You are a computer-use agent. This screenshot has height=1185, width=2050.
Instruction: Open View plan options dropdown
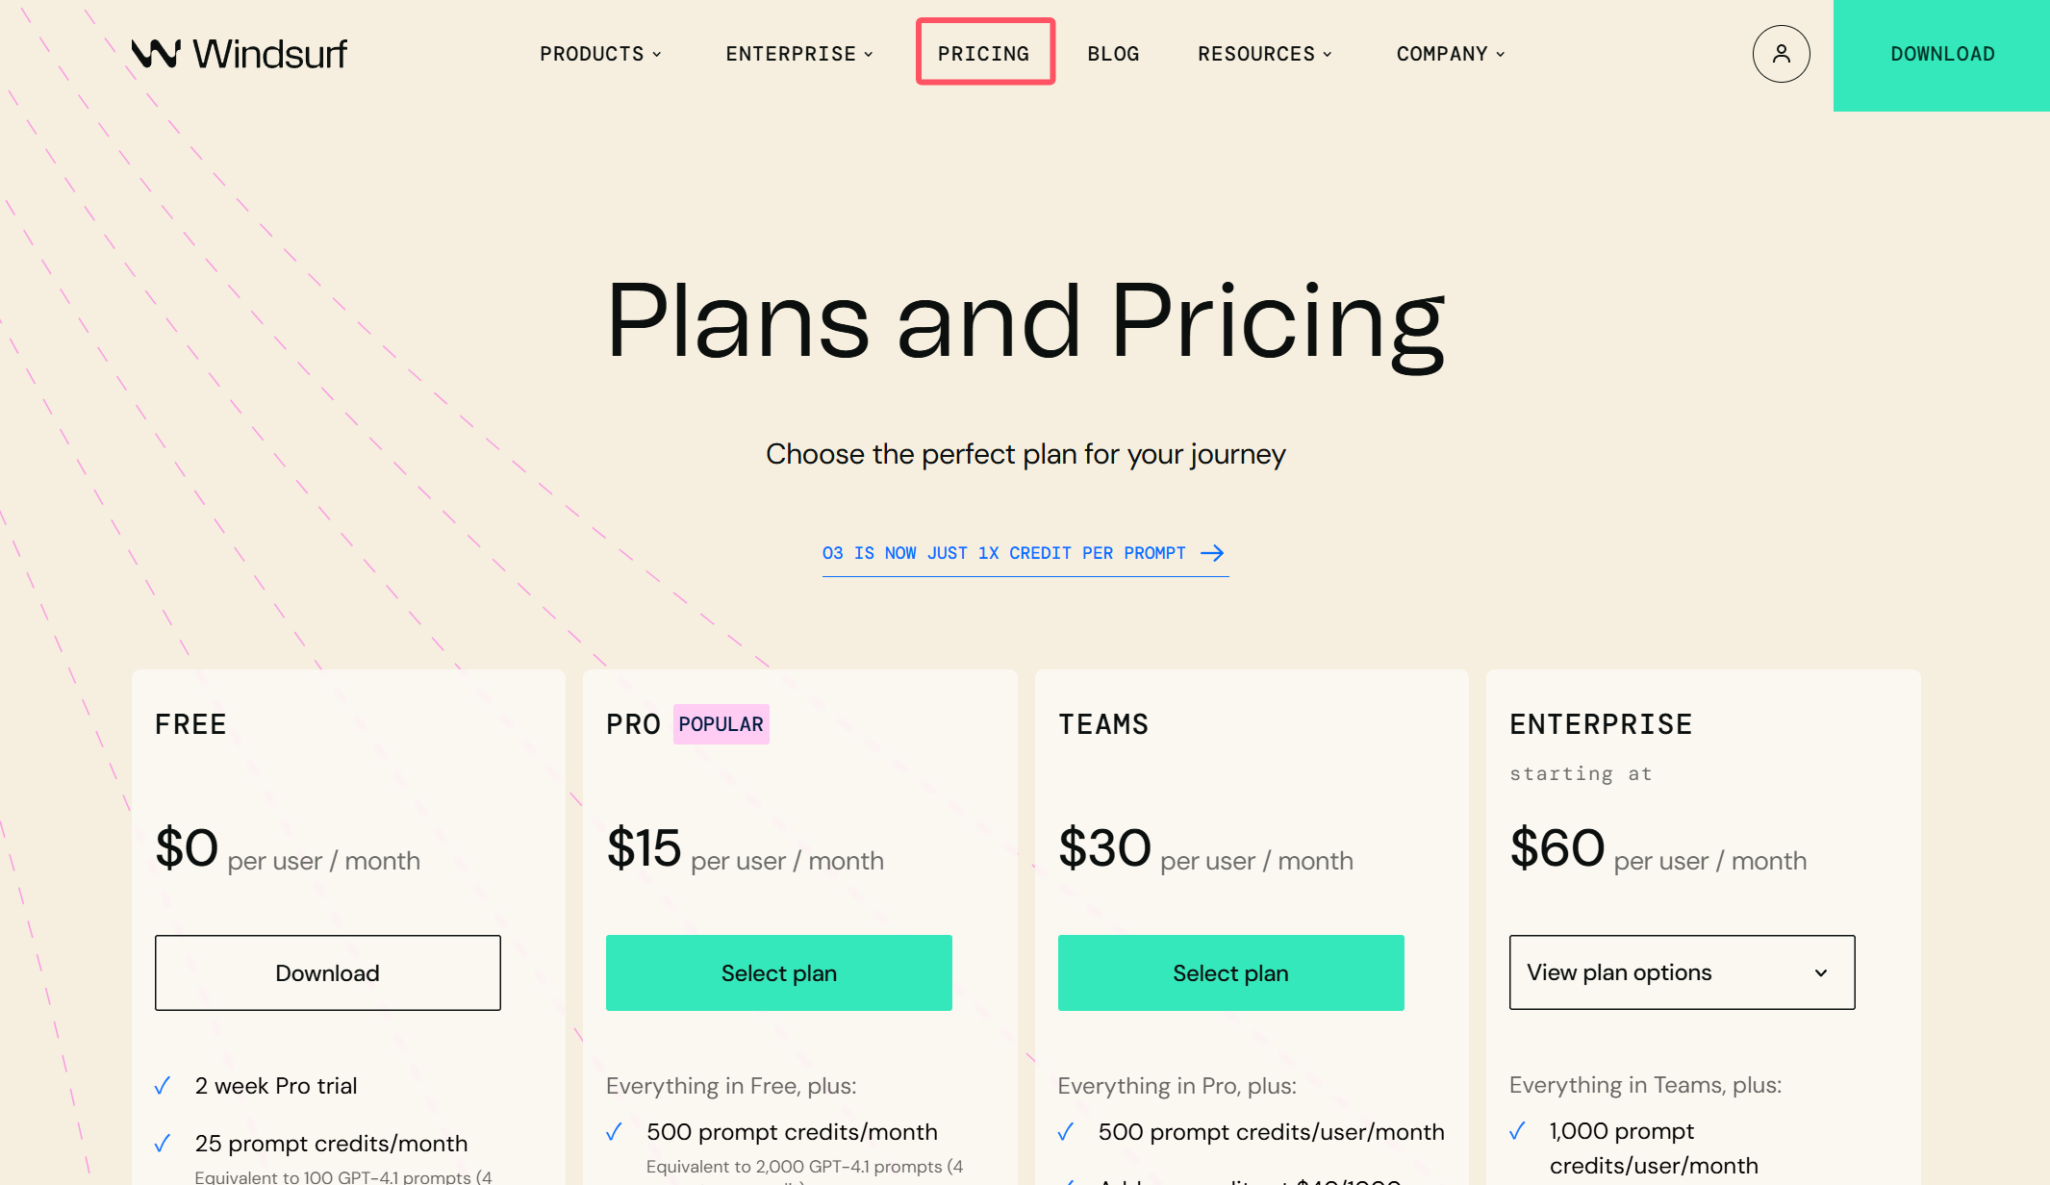(x=1682, y=972)
